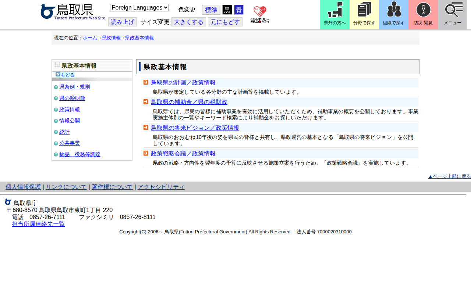
Task: Open the メニュー magnifier icon
Action: click(452, 15)
